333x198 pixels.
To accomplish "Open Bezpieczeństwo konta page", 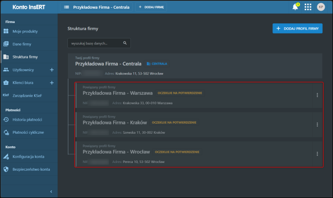I will (30, 169).
